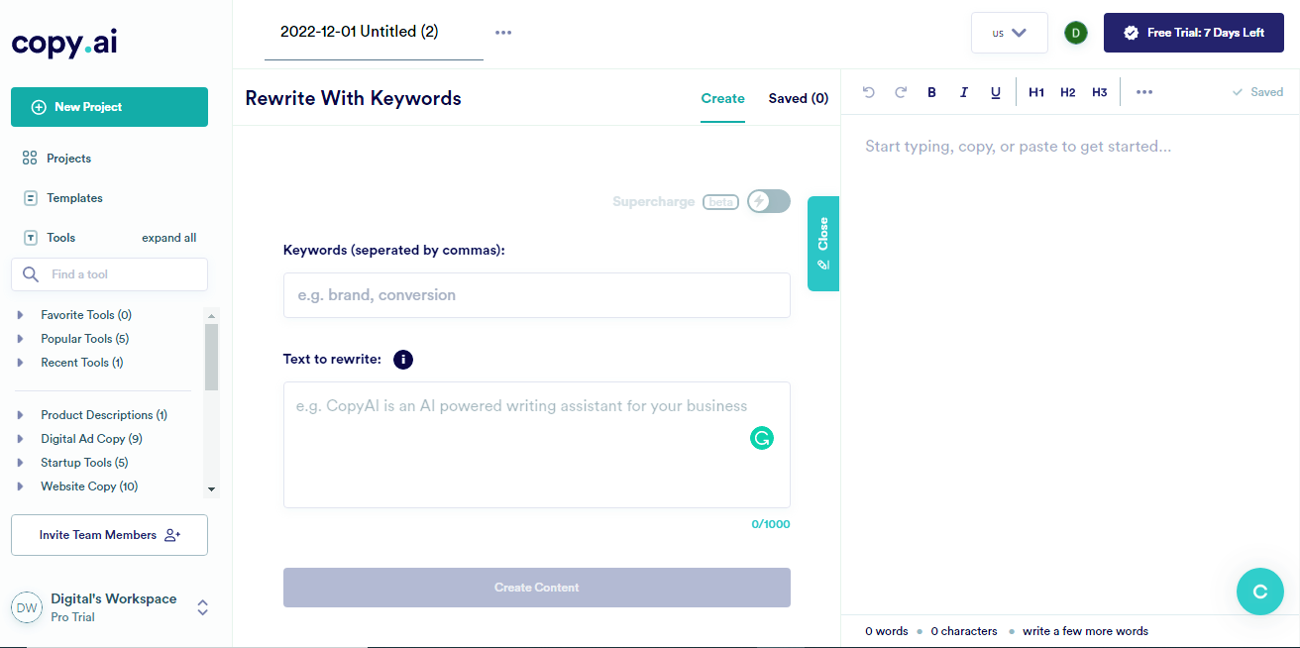
Task: Apply H3 heading style
Action: click(1099, 92)
